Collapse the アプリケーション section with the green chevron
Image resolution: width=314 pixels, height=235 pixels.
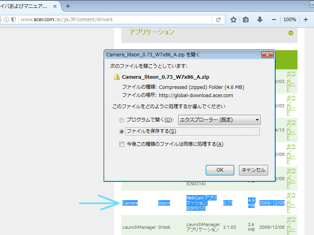pos(291,33)
